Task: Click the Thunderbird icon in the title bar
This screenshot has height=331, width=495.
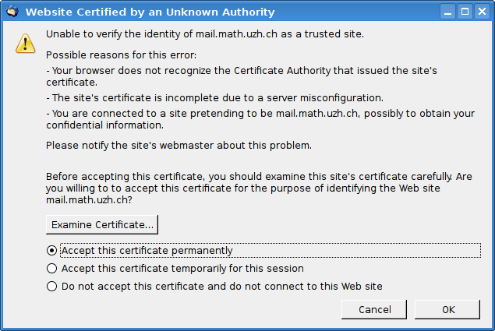Action: pyautogui.click(x=12, y=12)
